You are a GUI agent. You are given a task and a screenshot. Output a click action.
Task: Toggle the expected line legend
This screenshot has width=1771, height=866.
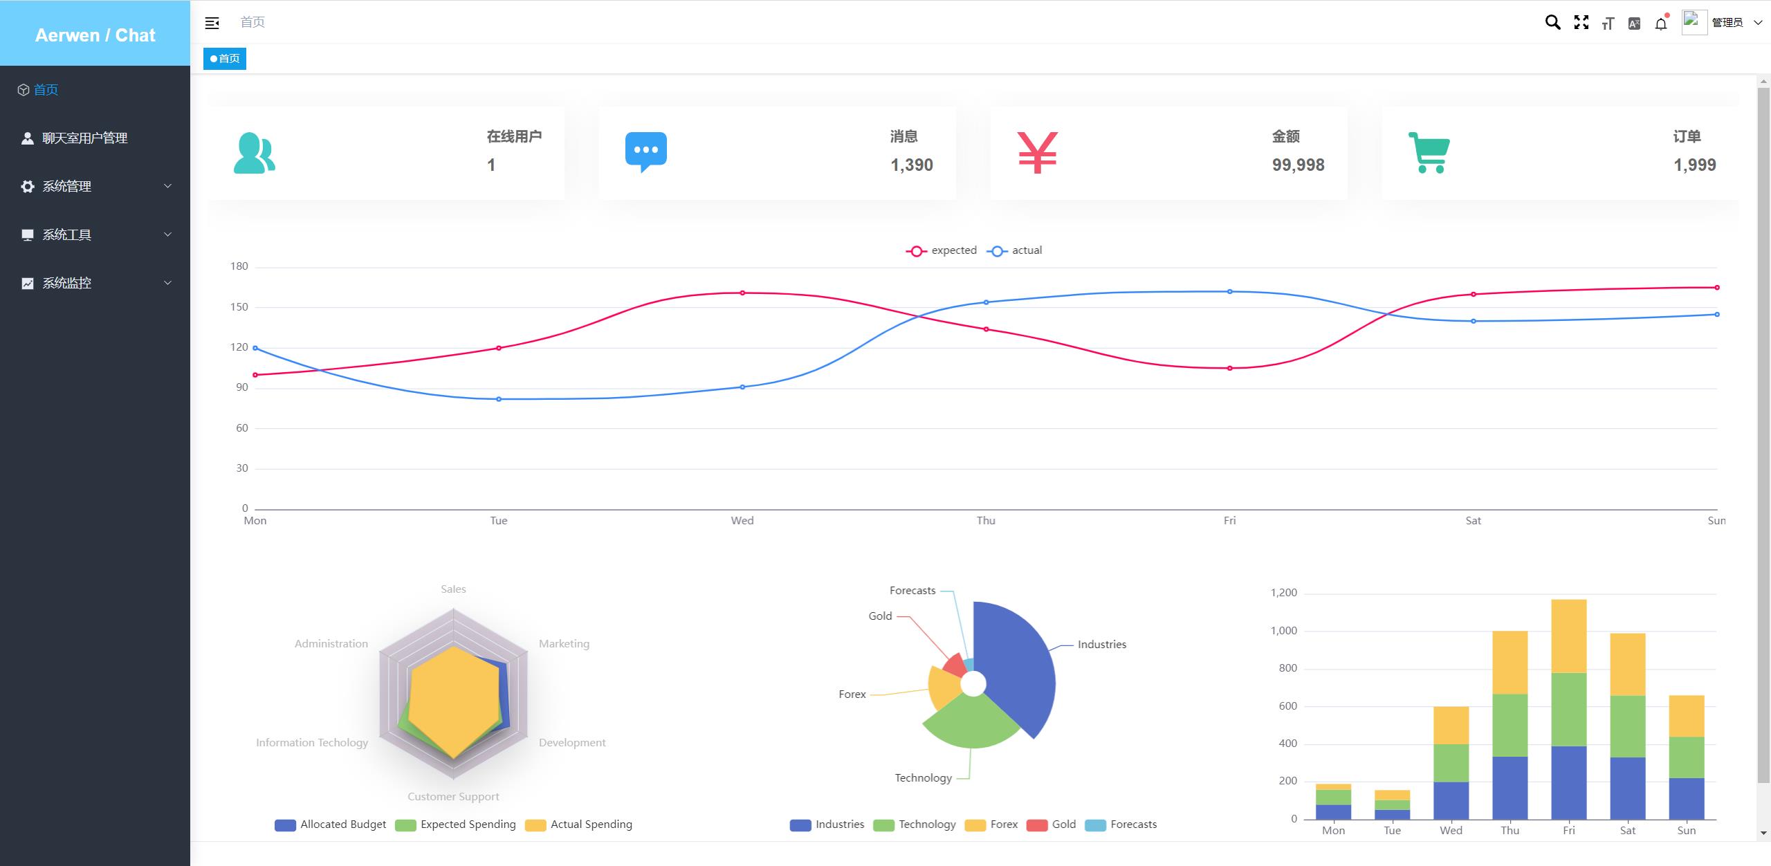(942, 250)
